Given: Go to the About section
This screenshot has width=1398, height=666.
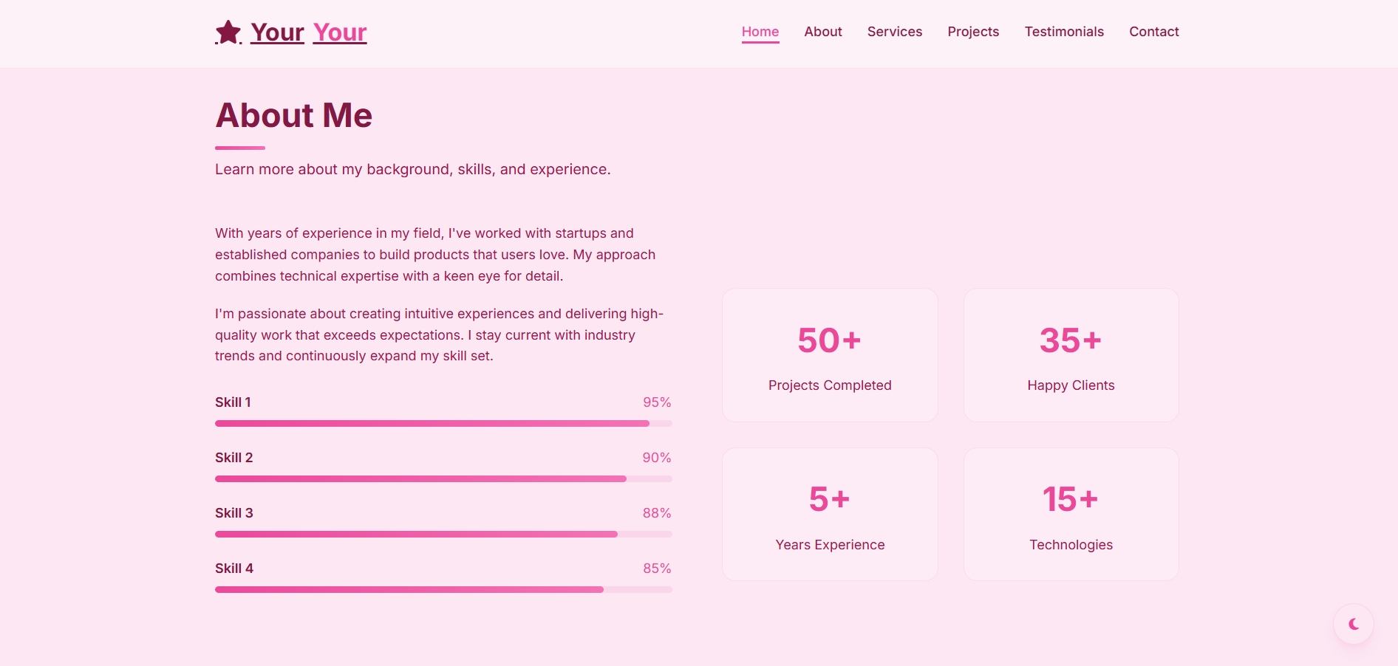Looking at the screenshot, I should coord(823,32).
